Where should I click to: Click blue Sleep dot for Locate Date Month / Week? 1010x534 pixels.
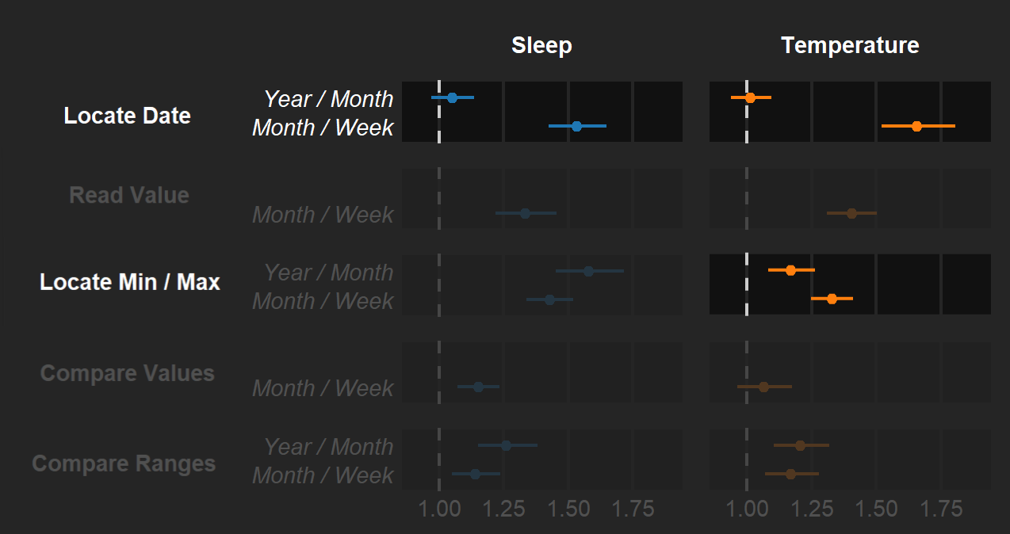(x=576, y=126)
